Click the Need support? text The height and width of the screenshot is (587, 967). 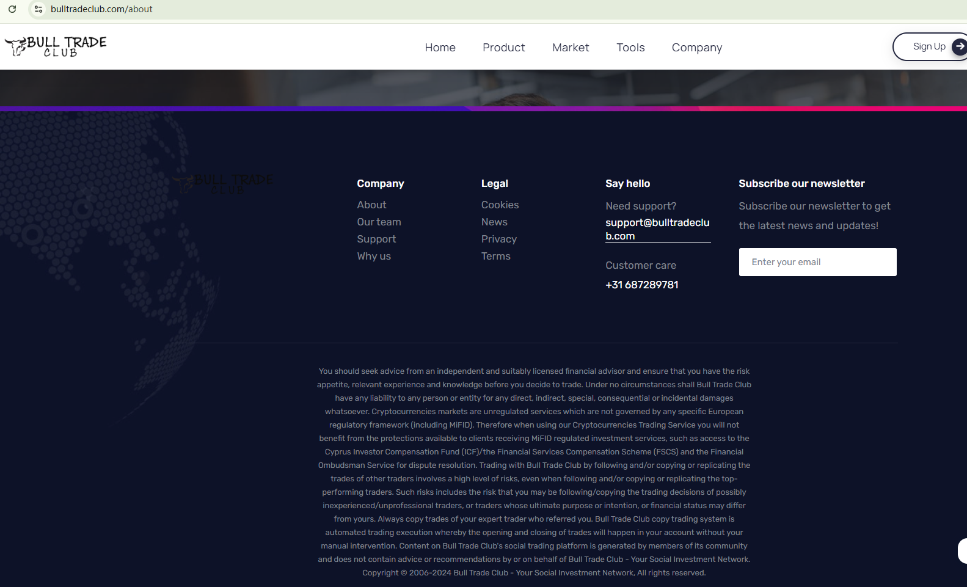641,206
